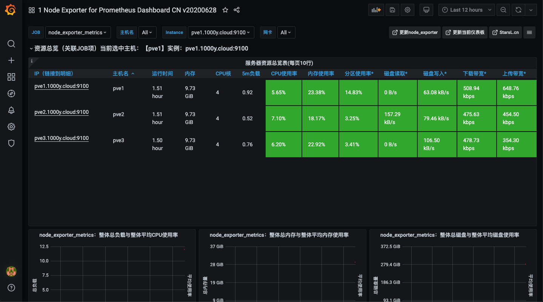Screen dimensions: 543x302
Task: Sort table by 内存 column header
Action: [190, 74]
